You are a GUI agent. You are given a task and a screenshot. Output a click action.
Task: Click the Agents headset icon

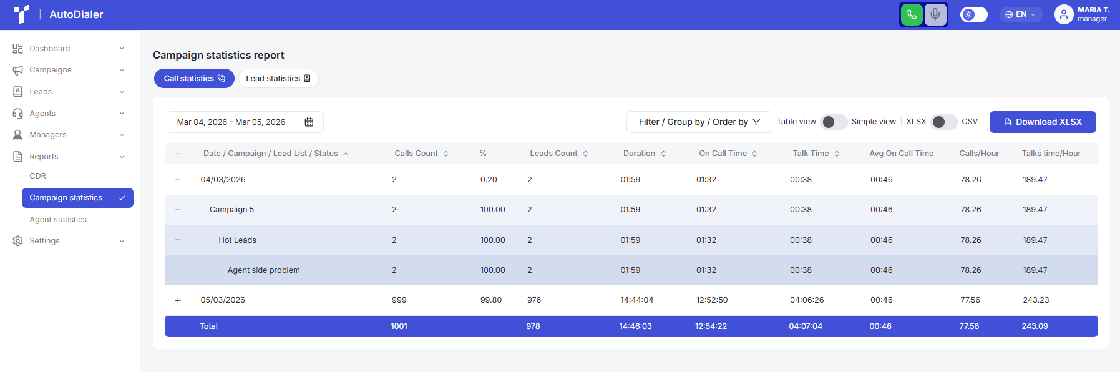tap(17, 113)
